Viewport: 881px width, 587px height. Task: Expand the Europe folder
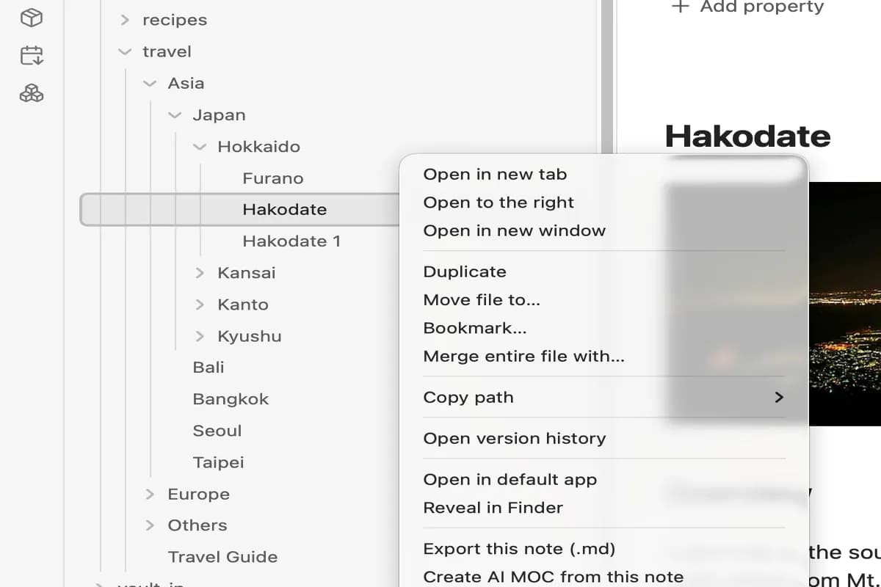(149, 494)
